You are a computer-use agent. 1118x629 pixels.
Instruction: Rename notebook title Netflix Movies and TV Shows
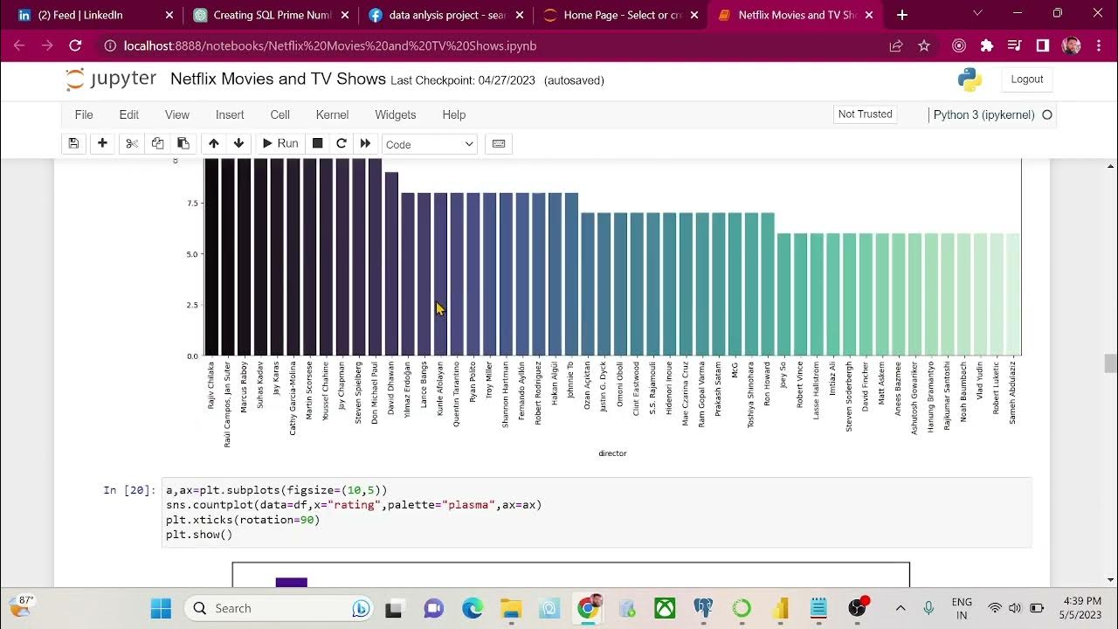278,79
